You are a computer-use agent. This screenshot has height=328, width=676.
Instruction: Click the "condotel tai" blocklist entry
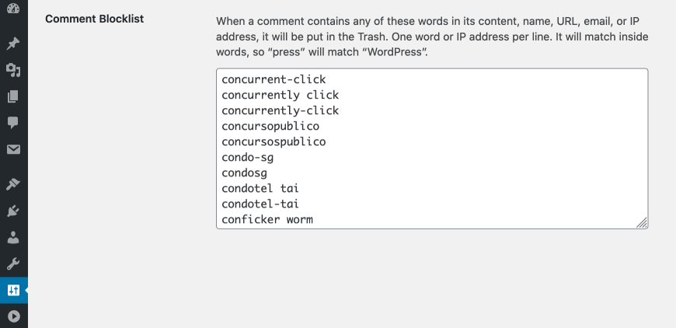(260, 188)
